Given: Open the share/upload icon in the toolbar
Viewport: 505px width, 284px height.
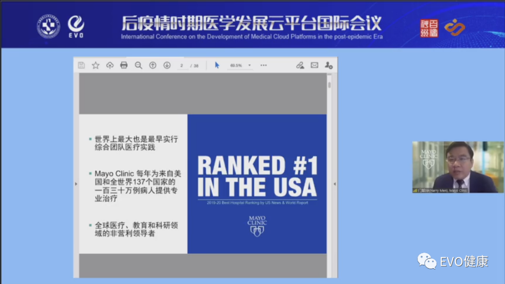Looking at the screenshot, I should pyautogui.click(x=110, y=65).
